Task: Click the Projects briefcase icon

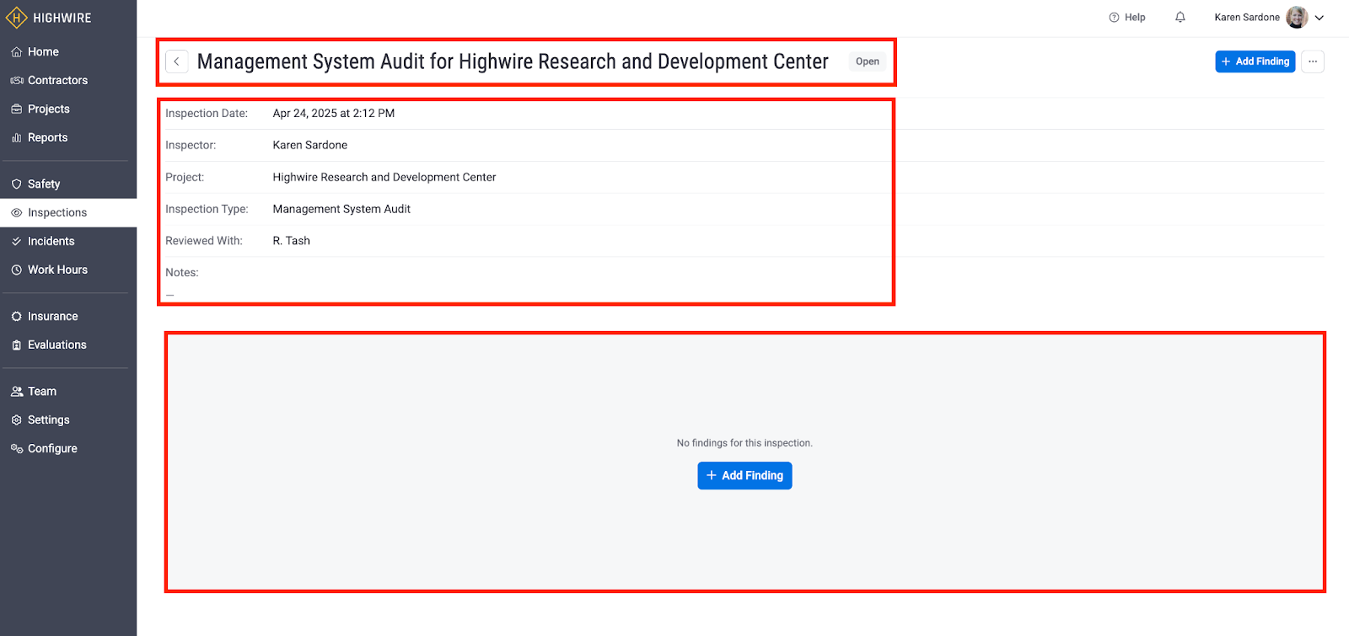Action: [16, 110]
